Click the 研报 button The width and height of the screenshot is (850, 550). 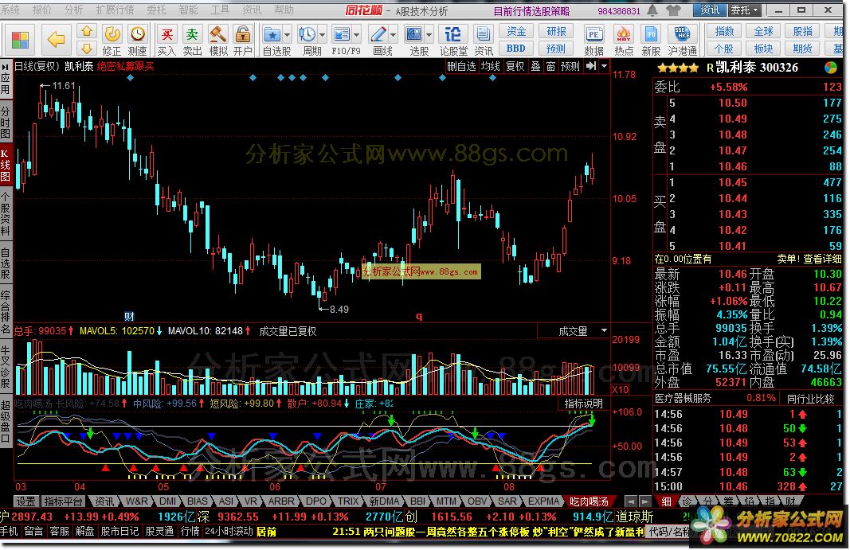click(556, 31)
